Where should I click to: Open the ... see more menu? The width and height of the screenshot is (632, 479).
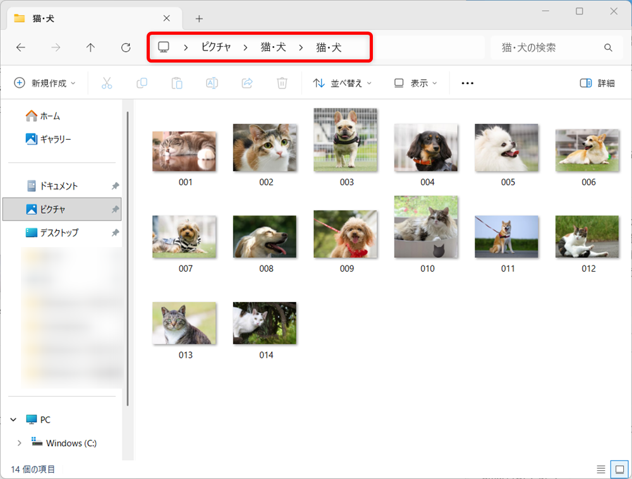[467, 83]
